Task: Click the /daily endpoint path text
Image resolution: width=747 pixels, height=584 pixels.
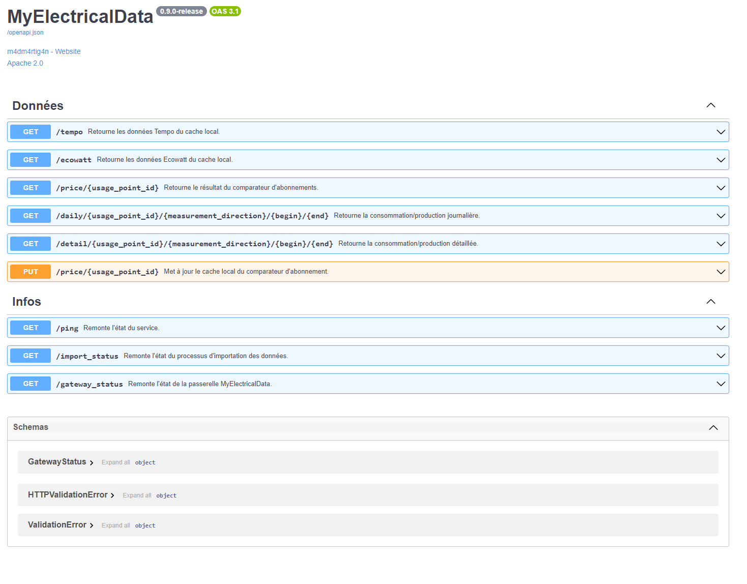Action: 192,216
